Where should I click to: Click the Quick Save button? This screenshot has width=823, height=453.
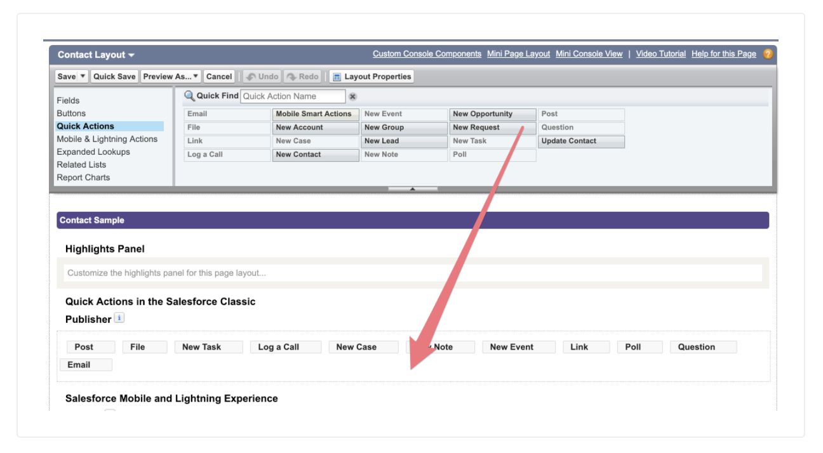[x=114, y=76]
